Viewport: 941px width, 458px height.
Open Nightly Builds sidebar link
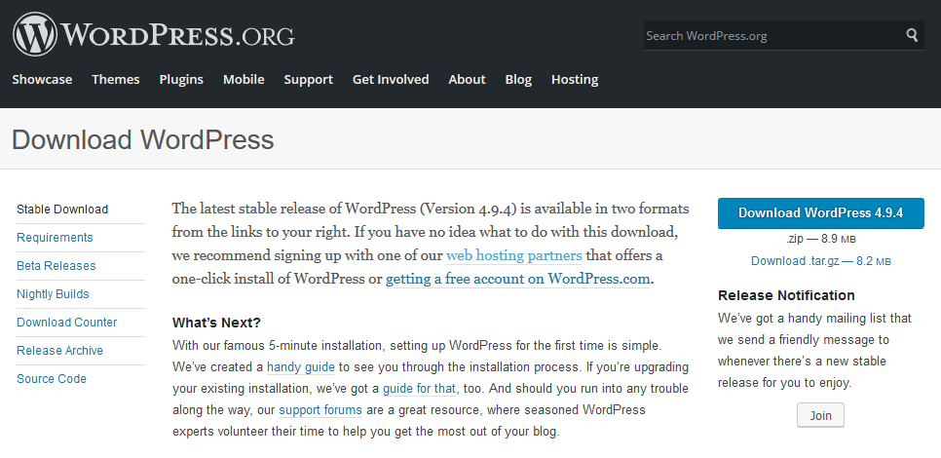[53, 294]
